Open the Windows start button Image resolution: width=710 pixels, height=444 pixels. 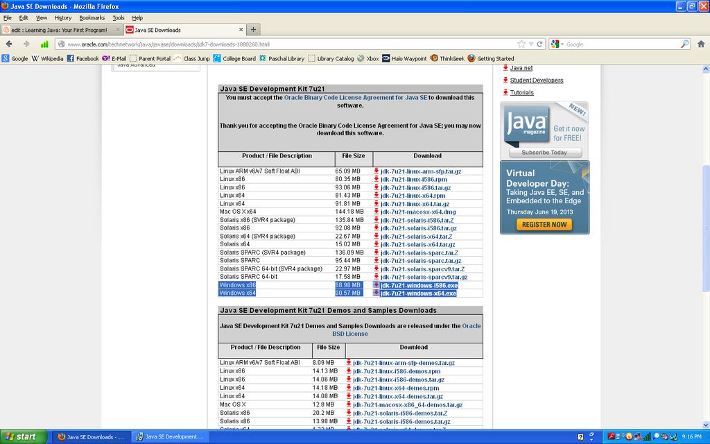point(24,437)
